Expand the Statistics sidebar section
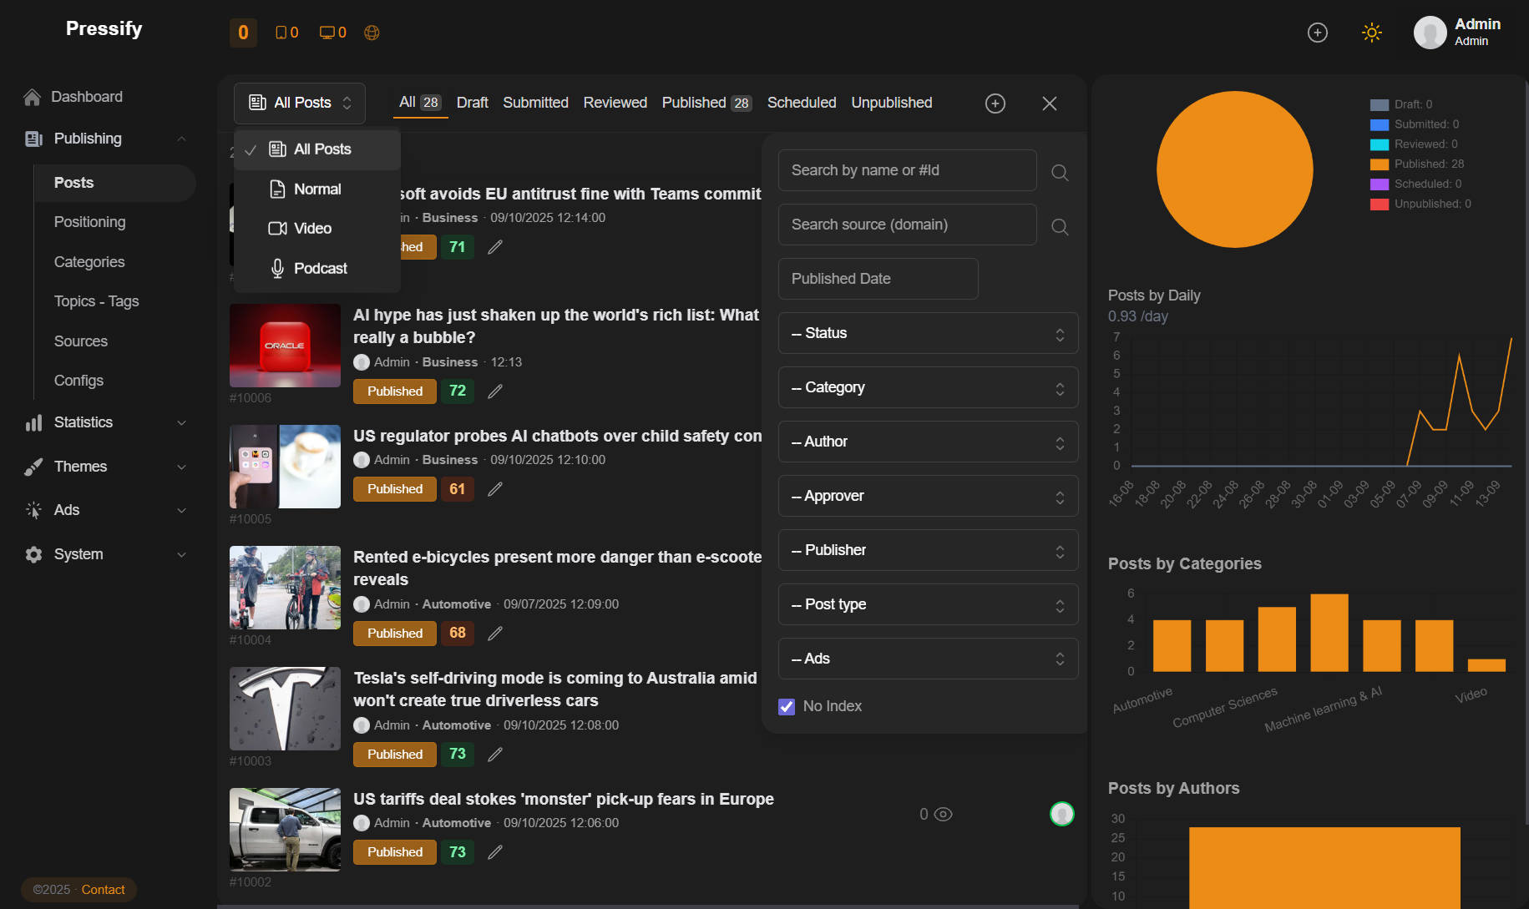 [x=105, y=422]
